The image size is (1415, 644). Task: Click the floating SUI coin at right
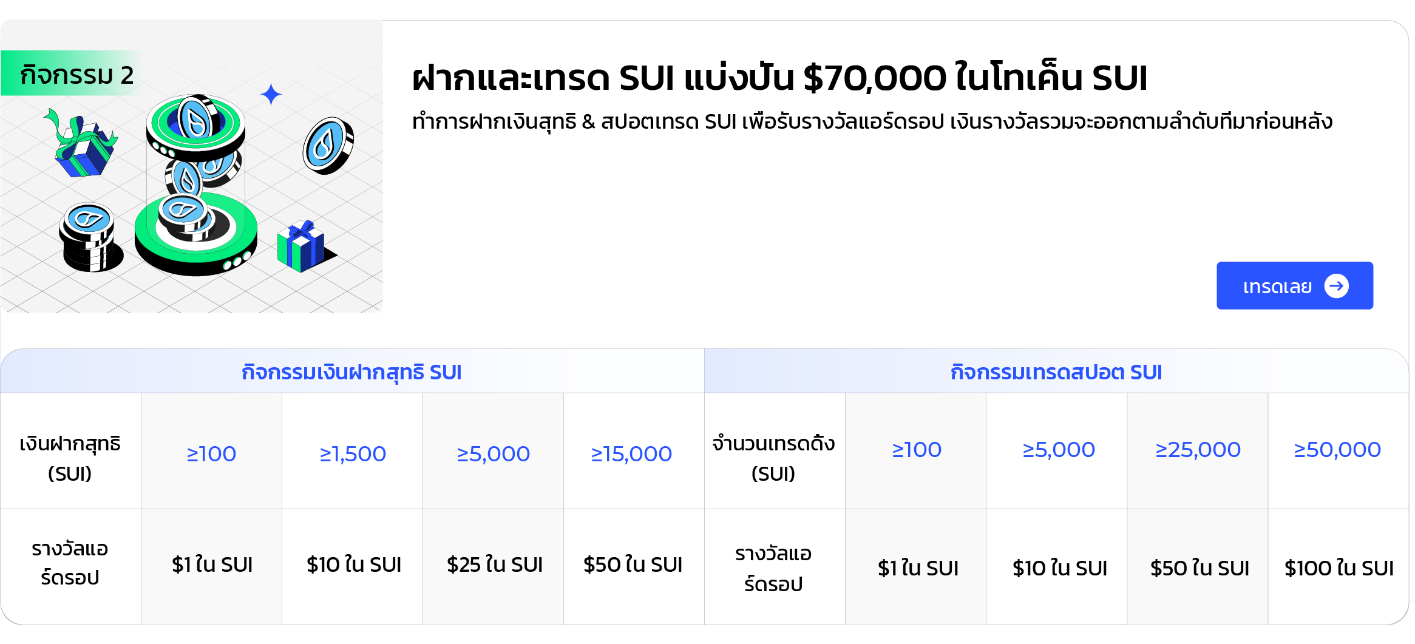pyautogui.click(x=328, y=146)
